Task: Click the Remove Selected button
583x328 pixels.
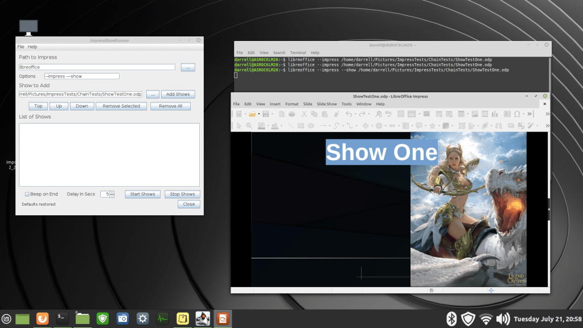Action: 121,106
